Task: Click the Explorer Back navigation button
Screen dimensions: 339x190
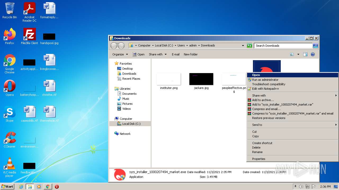Action: [114, 46]
